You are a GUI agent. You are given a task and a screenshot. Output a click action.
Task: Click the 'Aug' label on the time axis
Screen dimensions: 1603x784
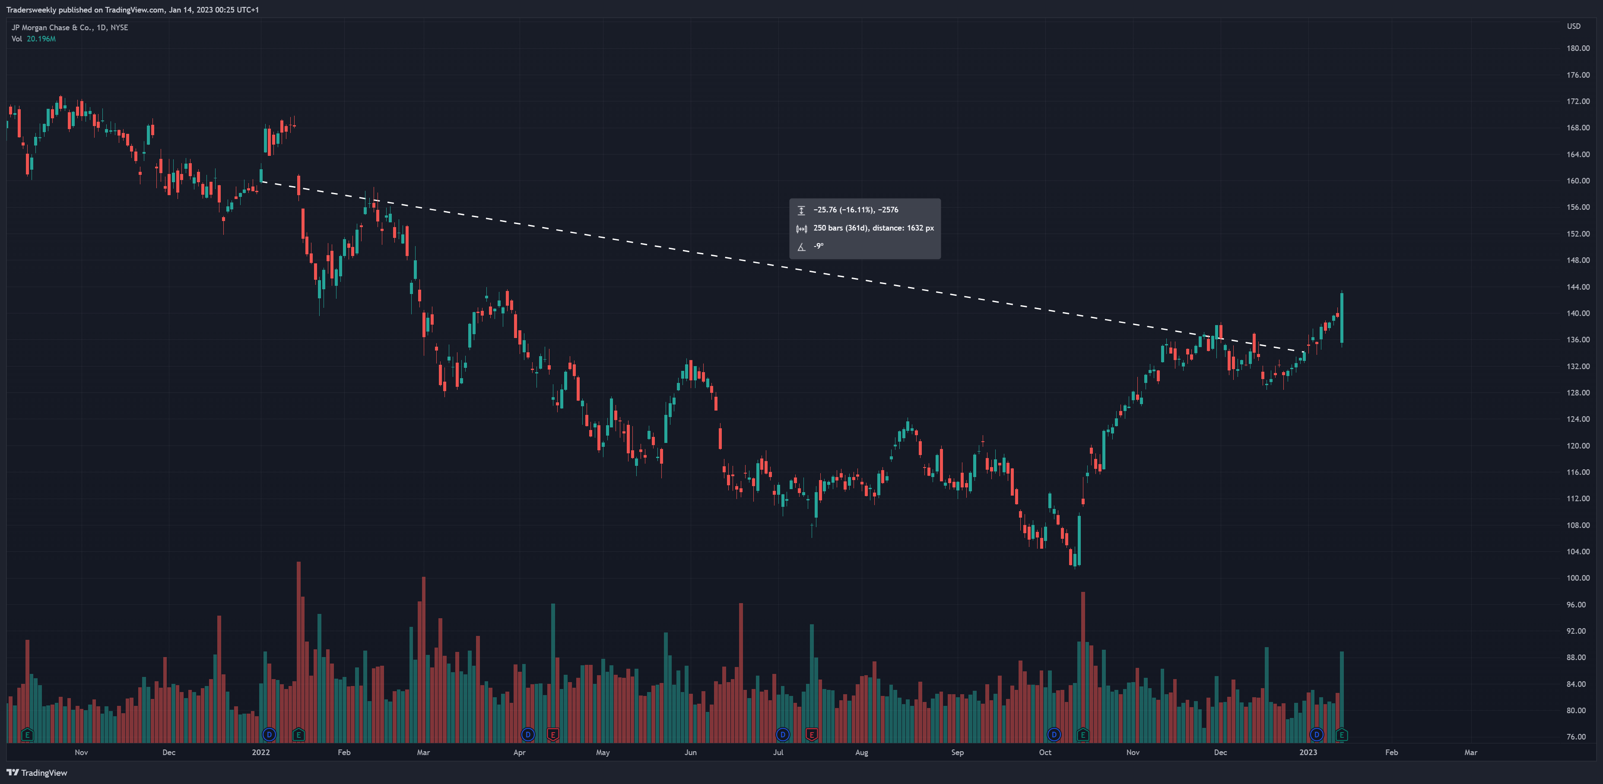(862, 752)
